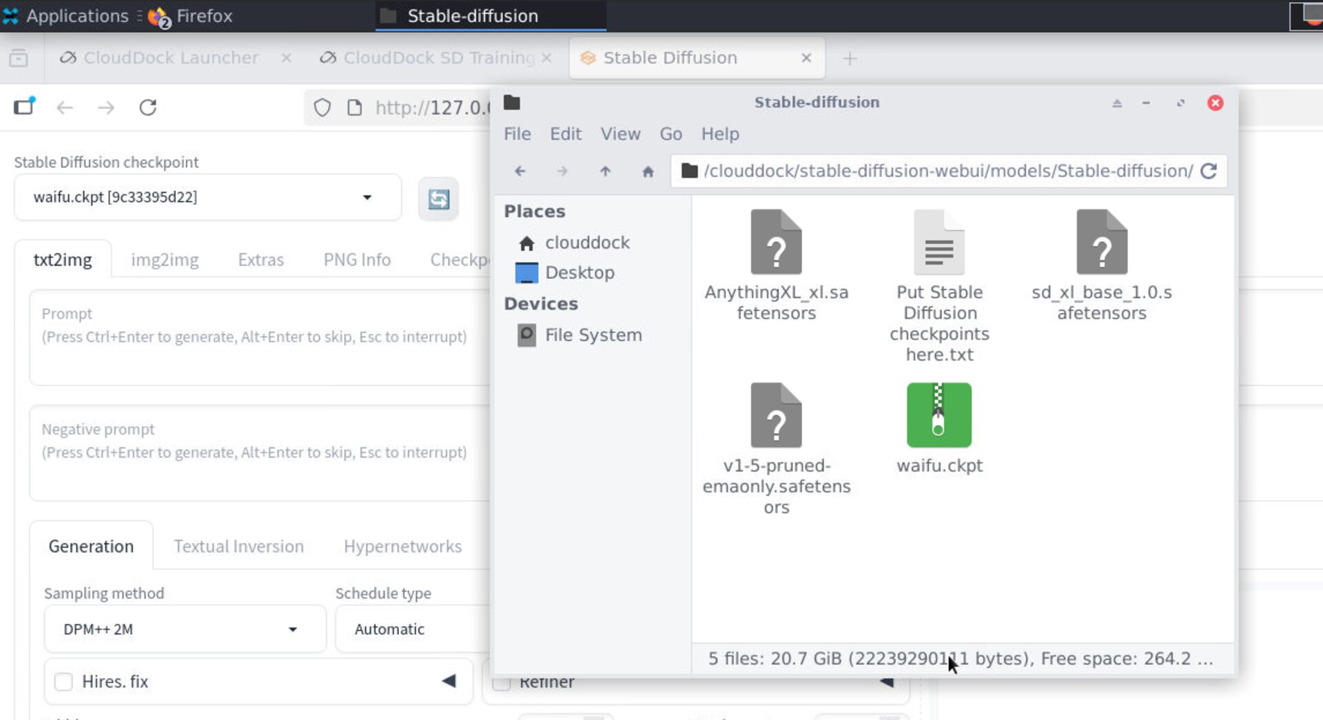
Task: Open the Applications menu
Action: click(67, 15)
